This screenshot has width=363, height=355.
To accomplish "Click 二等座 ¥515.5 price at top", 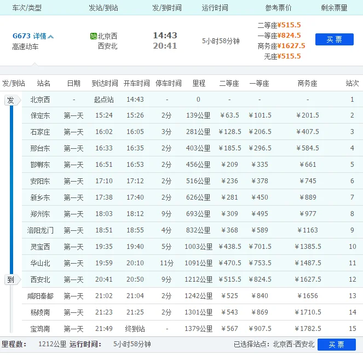I will coord(279,25).
